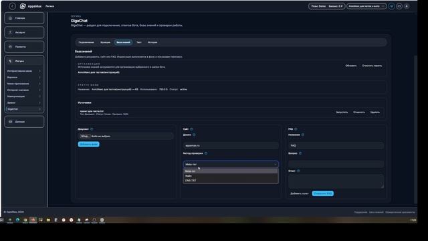Click the blue Сохранить FAQ button
The image size is (428, 241).
[322, 193]
